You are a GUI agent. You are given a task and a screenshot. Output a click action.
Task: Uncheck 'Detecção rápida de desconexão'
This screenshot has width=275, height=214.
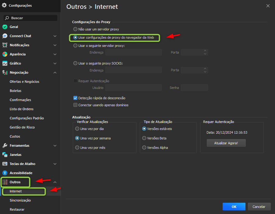(76, 98)
